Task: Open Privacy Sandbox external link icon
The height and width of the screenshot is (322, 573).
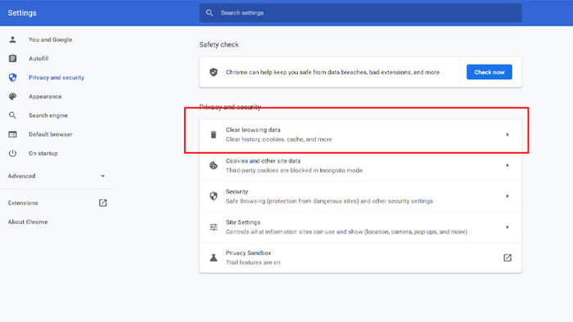Action: [508, 257]
